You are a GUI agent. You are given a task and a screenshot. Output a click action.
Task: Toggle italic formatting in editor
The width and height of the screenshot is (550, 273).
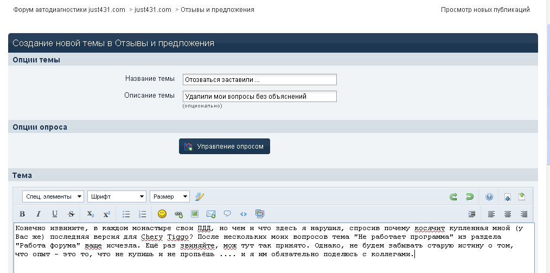coord(39,214)
